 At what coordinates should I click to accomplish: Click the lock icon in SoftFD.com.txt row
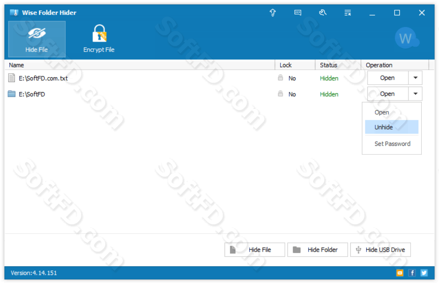pos(280,78)
